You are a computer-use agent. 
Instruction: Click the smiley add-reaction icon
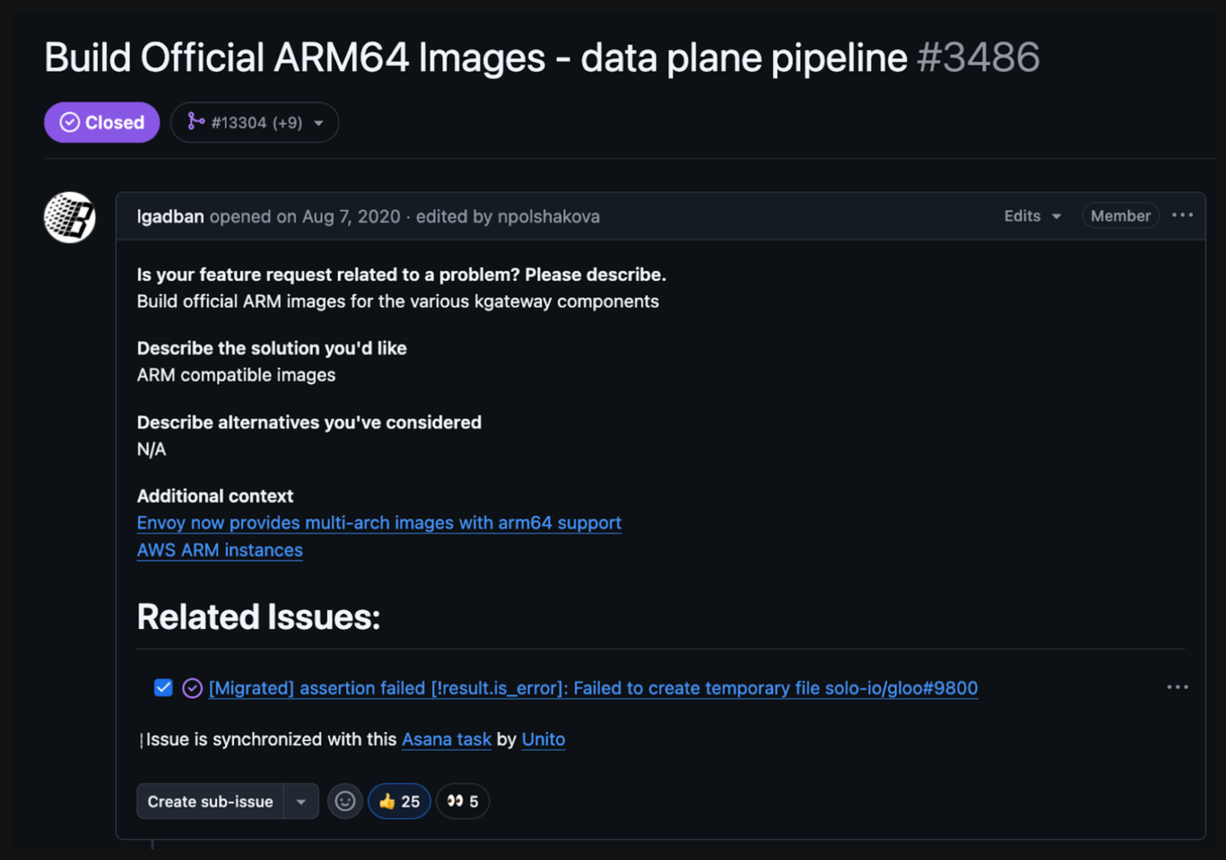[345, 801]
